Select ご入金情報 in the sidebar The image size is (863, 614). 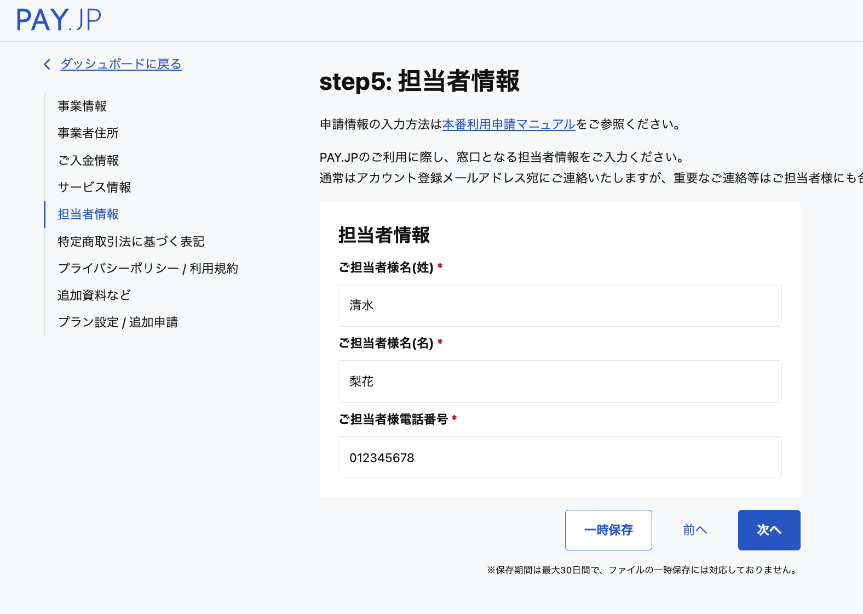88,160
